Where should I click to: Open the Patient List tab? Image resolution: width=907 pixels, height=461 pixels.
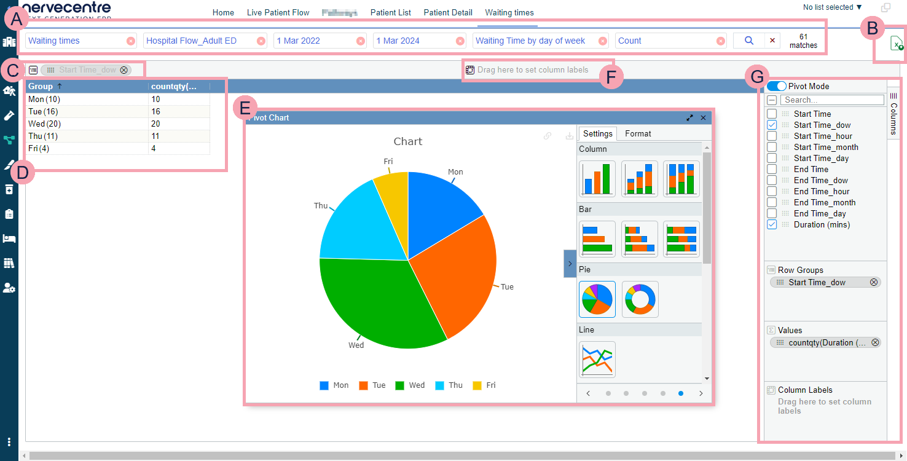click(390, 12)
